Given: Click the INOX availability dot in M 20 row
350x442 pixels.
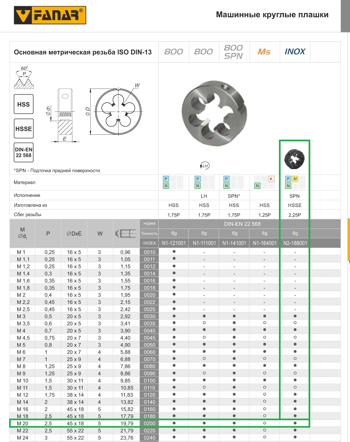Looking at the screenshot, I should pos(295,423).
